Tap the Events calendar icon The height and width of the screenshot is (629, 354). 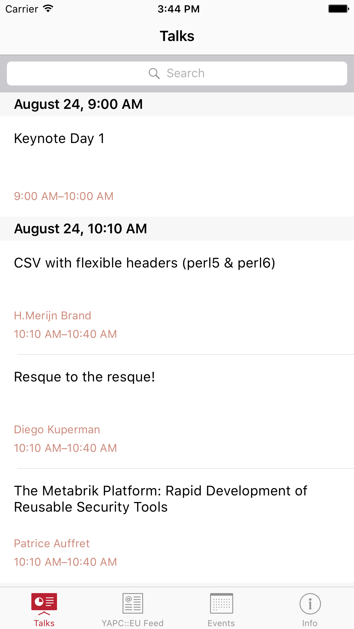click(221, 603)
